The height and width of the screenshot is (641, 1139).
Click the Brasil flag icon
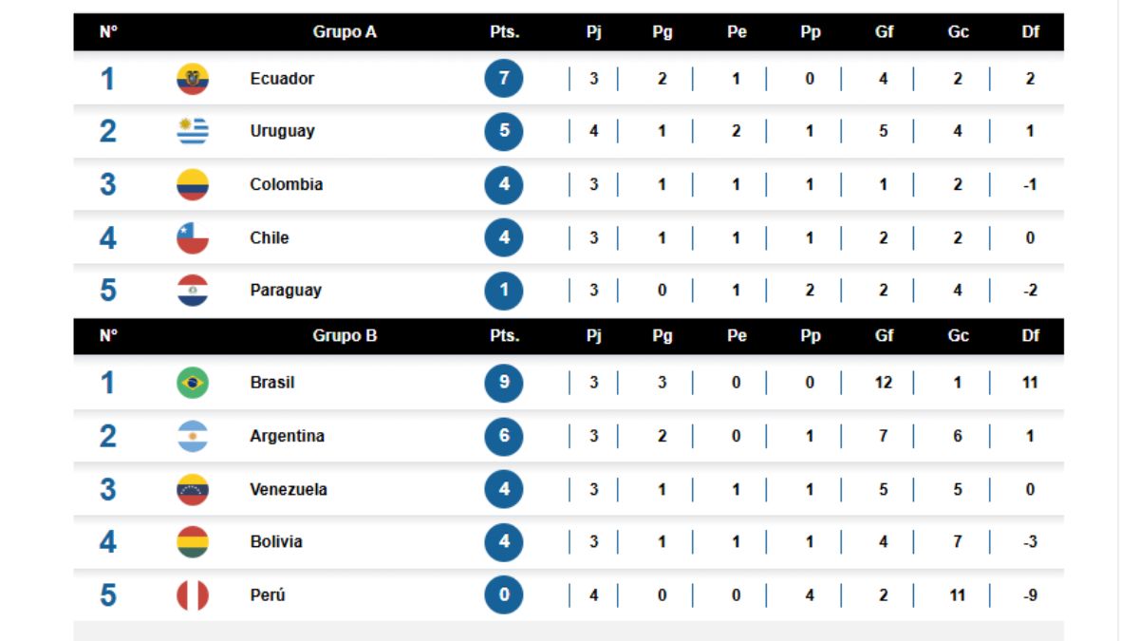tap(193, 383)
